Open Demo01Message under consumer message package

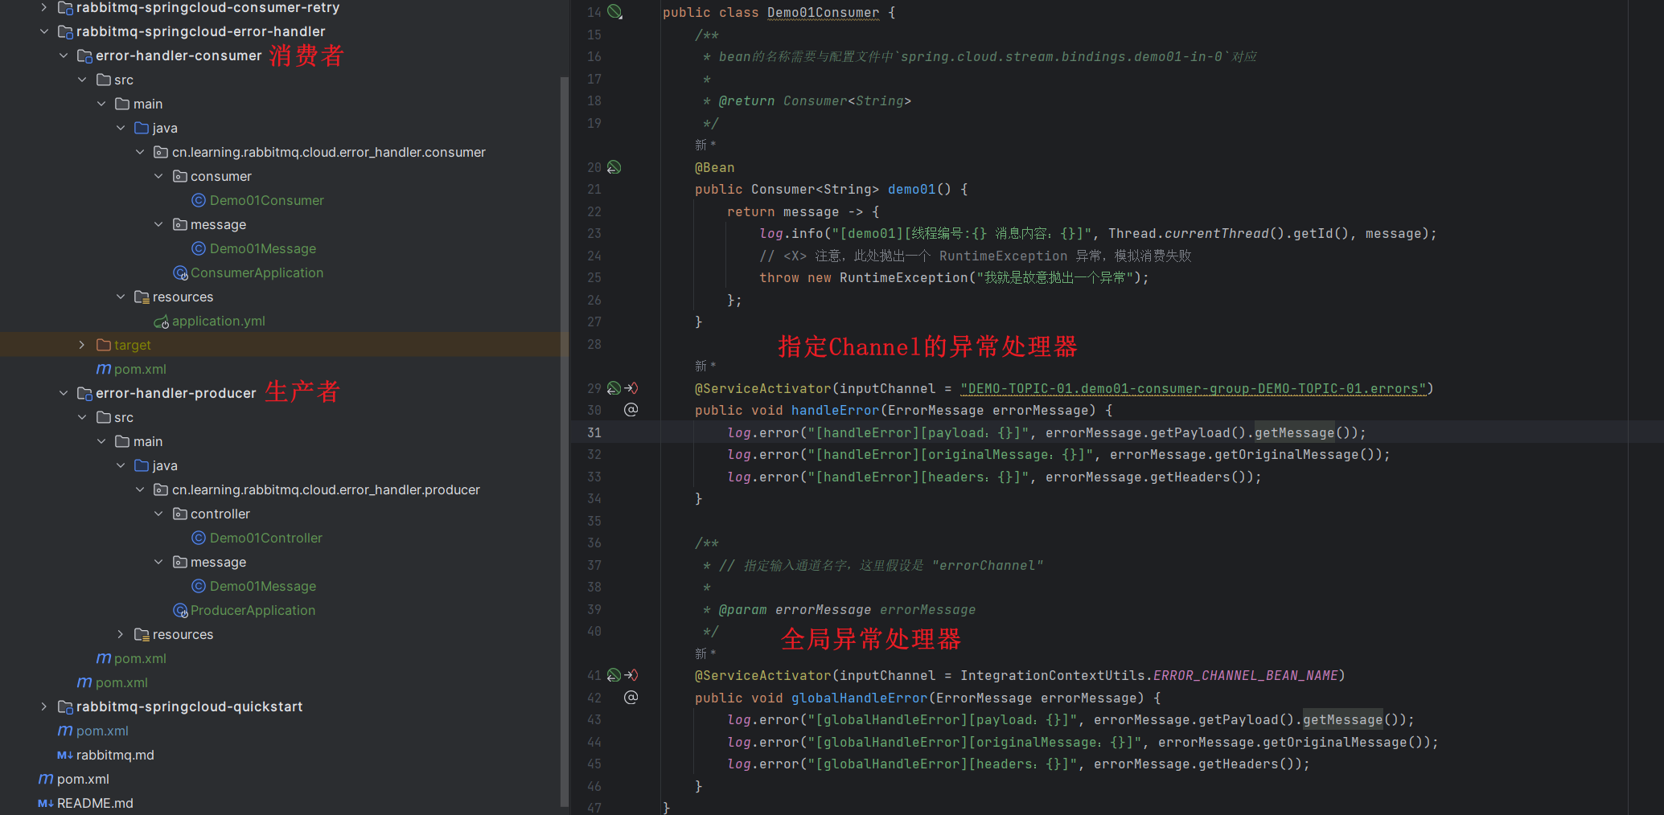tap(262, 248)
